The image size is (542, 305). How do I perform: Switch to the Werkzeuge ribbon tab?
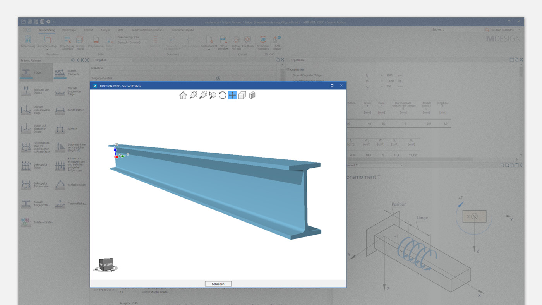[x=69, y=30]
